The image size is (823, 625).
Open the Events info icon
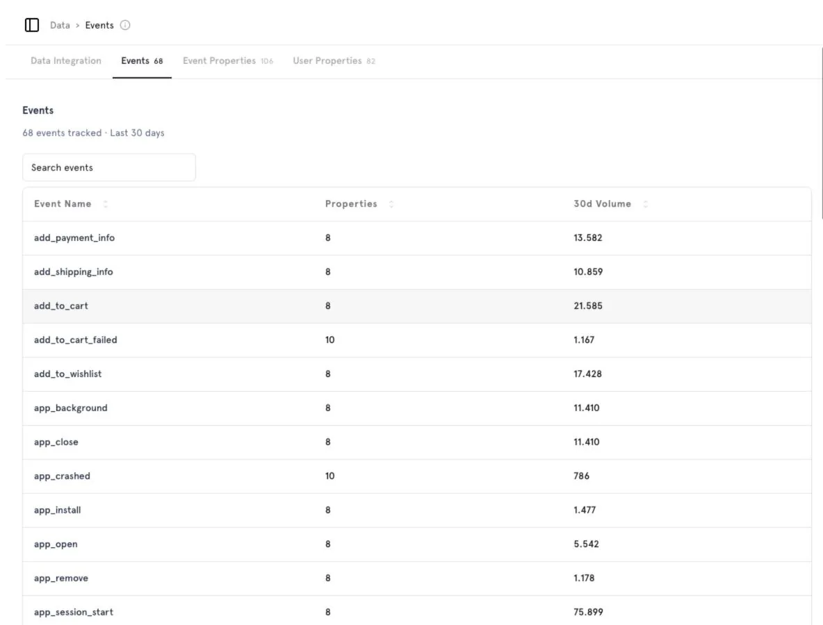[125, 25]
